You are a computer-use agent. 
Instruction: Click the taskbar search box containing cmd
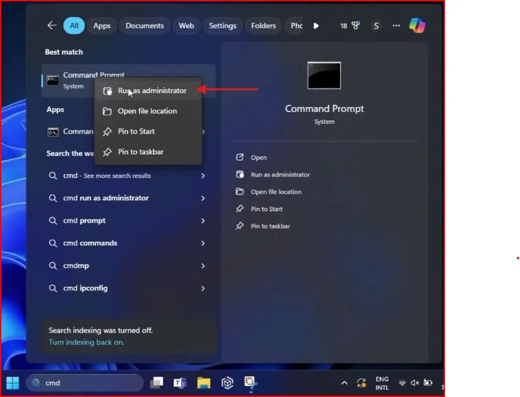[x=85, y=383]
